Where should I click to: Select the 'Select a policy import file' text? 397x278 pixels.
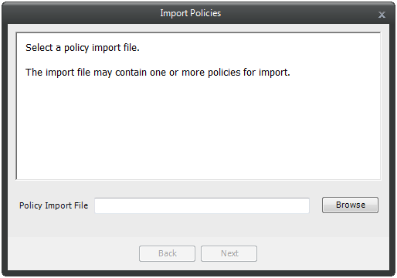(x=83, y=48)
